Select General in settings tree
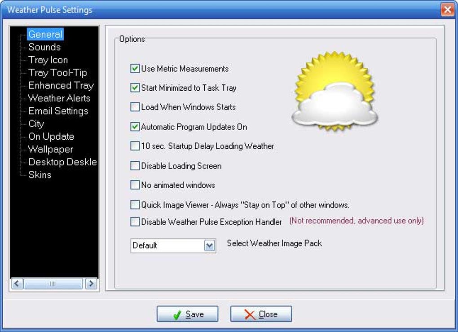This screenshot has height=332, width=458. pos(45,34)
